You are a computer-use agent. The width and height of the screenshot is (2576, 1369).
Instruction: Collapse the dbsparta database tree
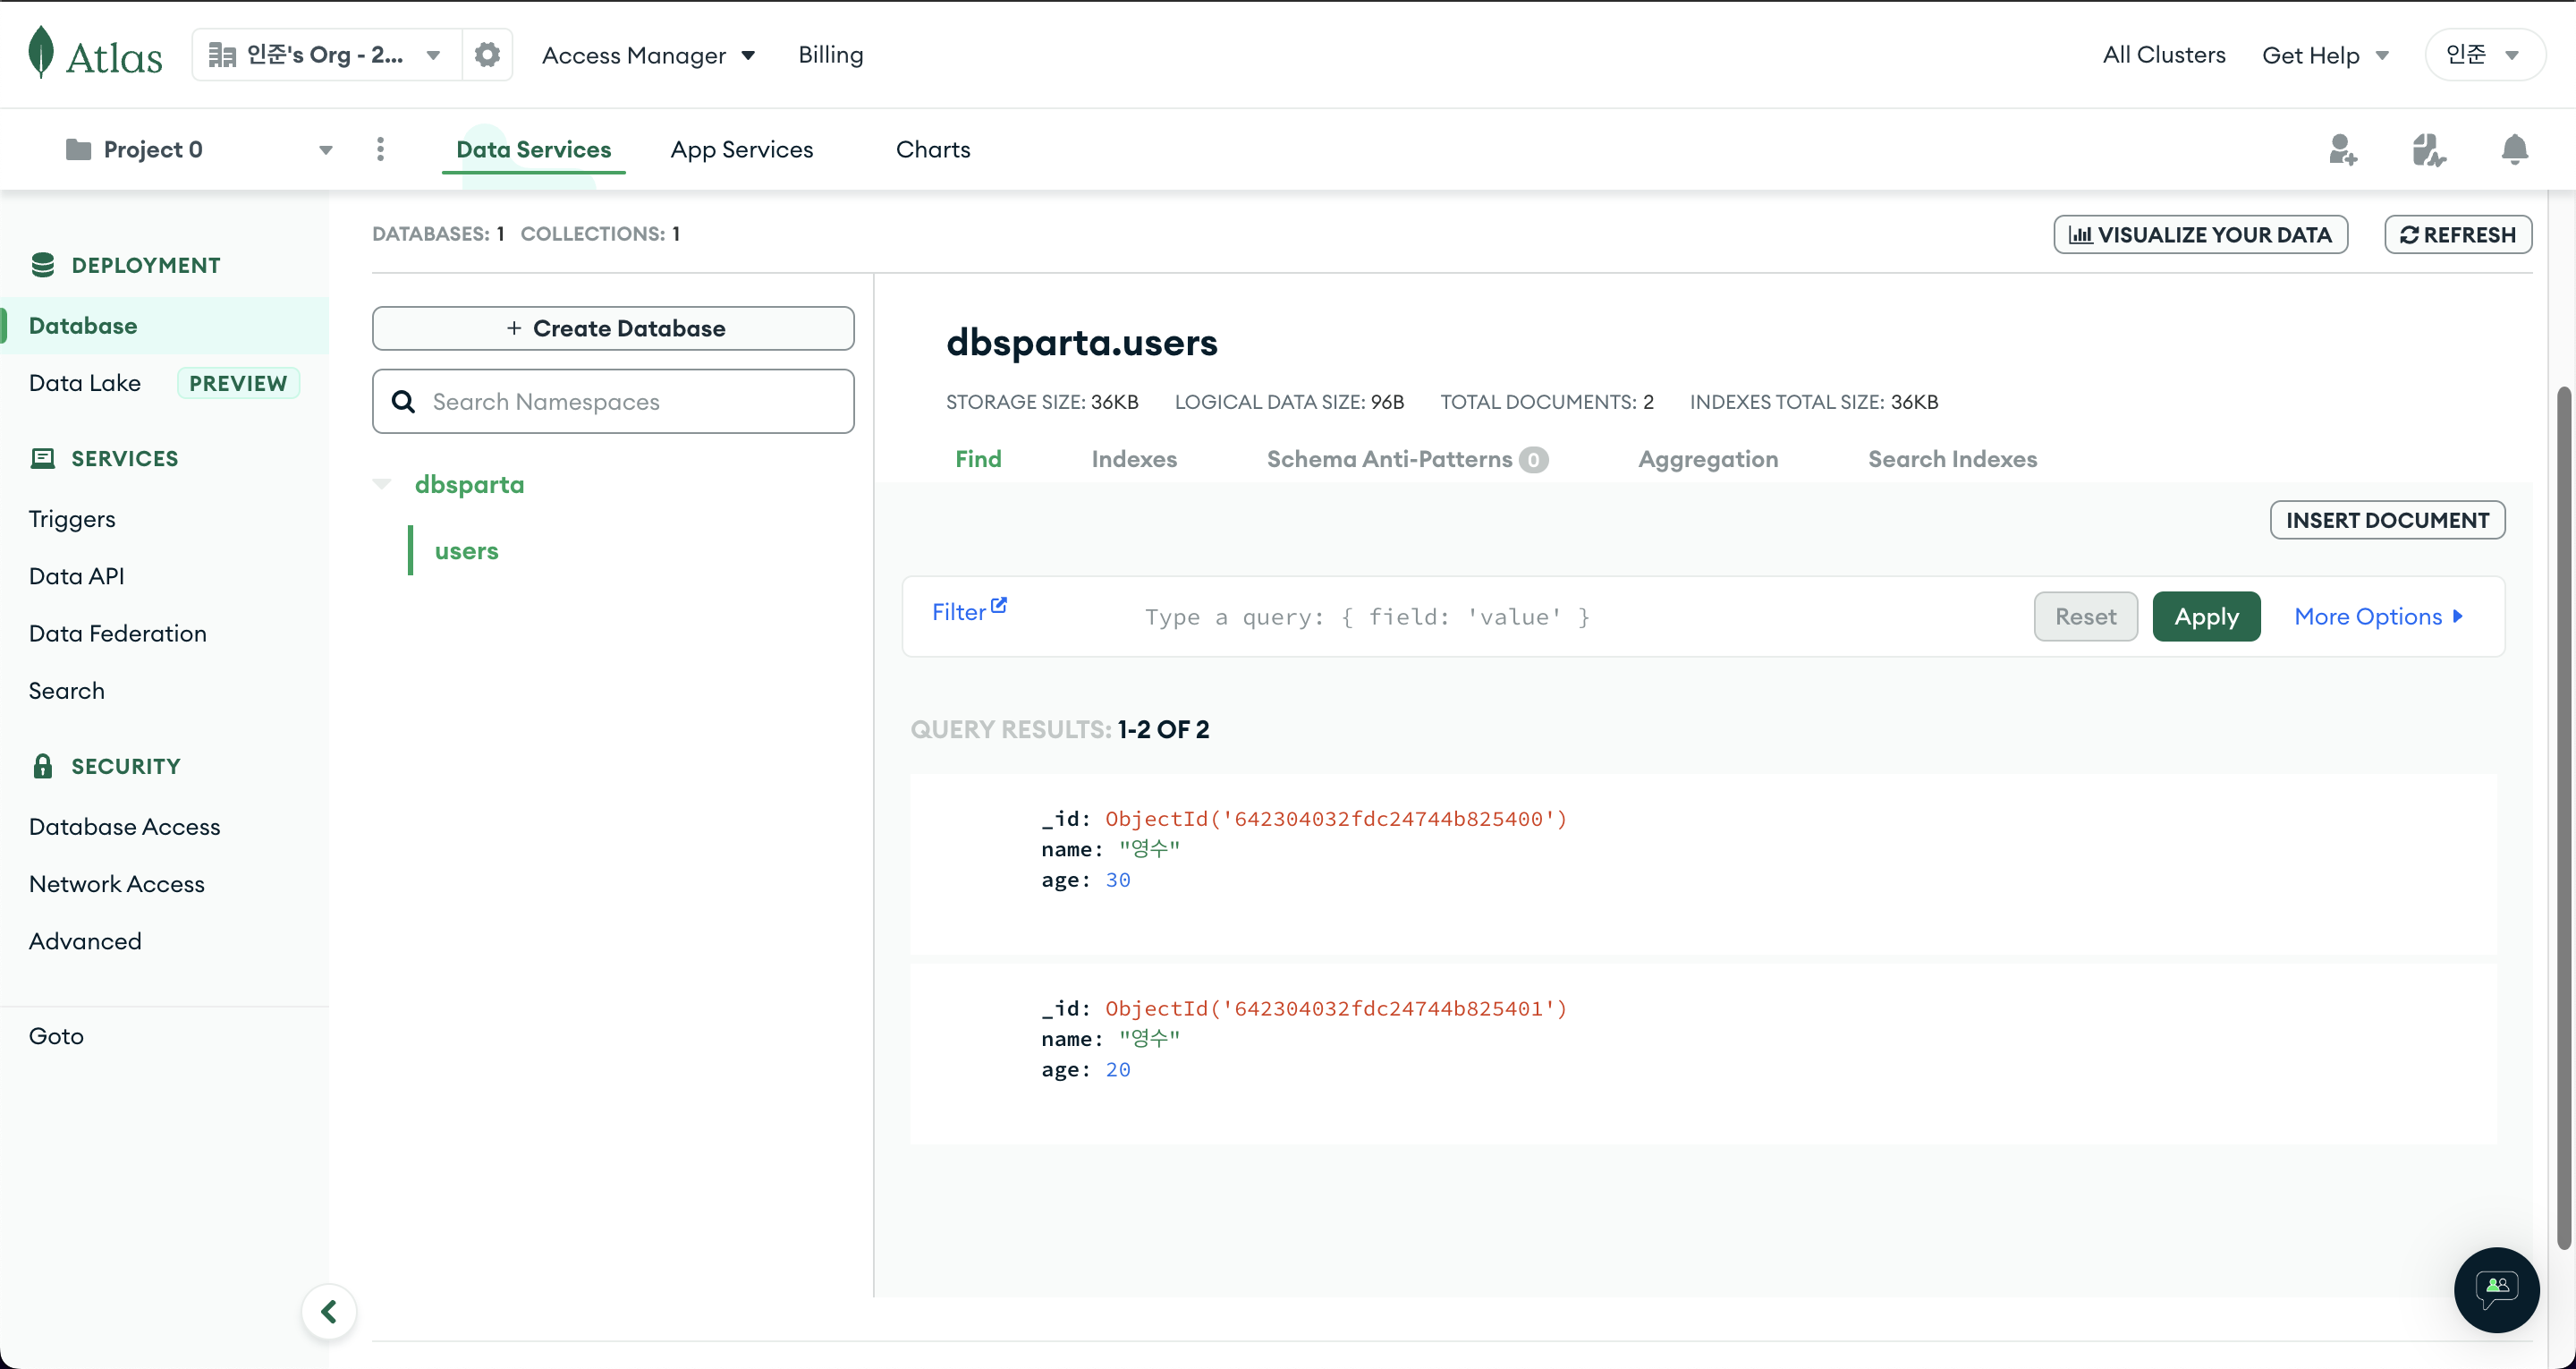382,483
